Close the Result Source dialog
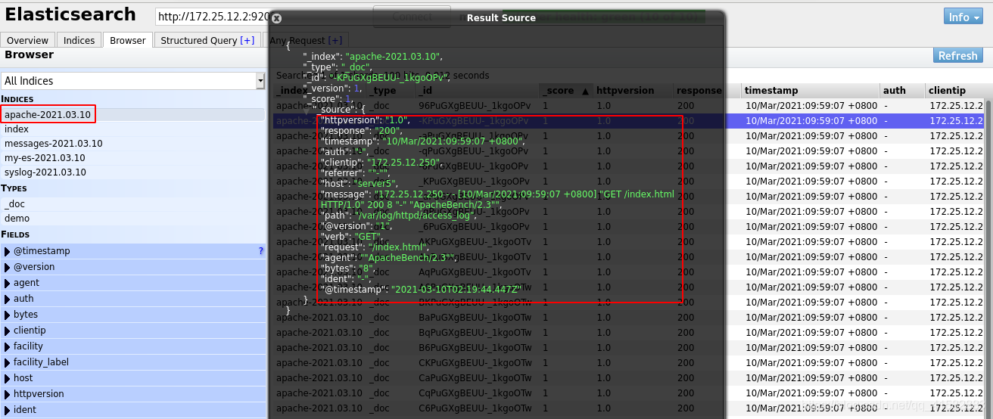The height and width of the screenshot is (419, 993). (276, 18)
